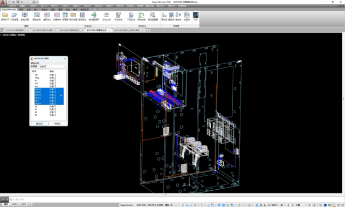Open the table manager (管理器) ribbon icon

pos(65,15)
